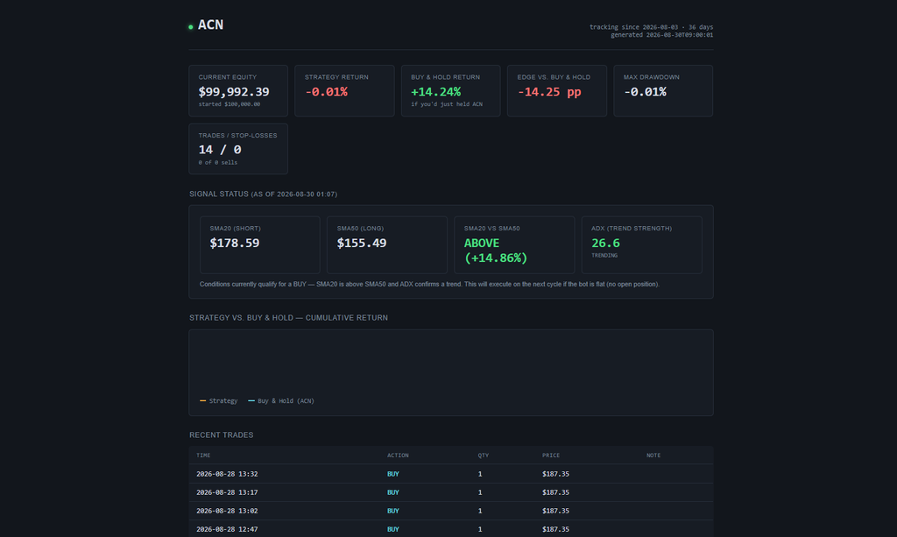Click BUY in the 13:17 trade row
Screen dimensions: 897x537
pyautogui.click(x=393, y=492)
